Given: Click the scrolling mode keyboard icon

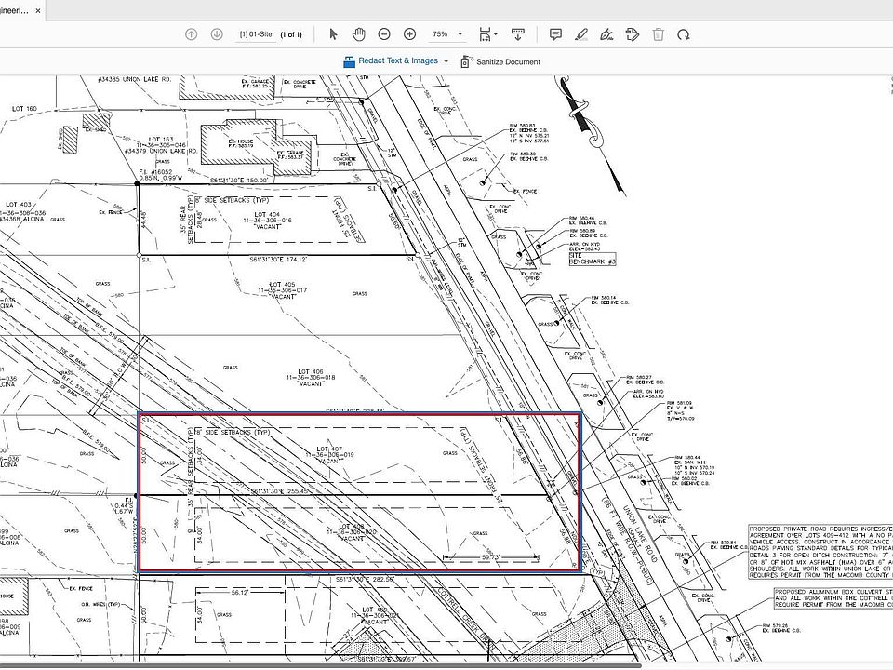Looking at the screenshot, I should 516,34.
